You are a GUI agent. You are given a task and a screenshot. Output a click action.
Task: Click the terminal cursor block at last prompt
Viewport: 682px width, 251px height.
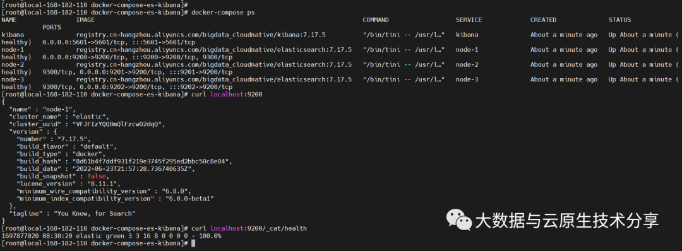(194, 243)
